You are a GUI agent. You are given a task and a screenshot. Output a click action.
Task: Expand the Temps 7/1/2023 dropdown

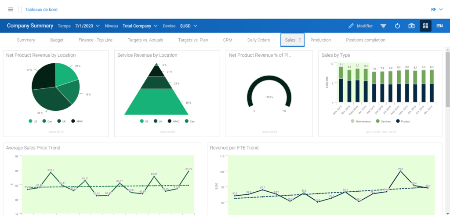coord(87,26)
